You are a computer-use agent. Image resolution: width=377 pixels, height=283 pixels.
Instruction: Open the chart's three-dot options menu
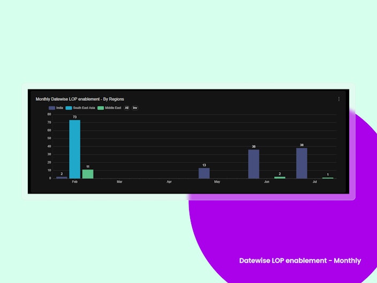click(339, 99)
